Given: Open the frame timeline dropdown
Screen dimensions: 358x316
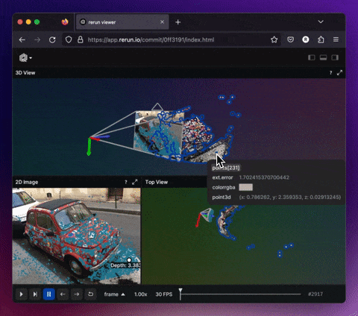Looking at the screenshot, I should pyautogui.click(x=115, y=294).
